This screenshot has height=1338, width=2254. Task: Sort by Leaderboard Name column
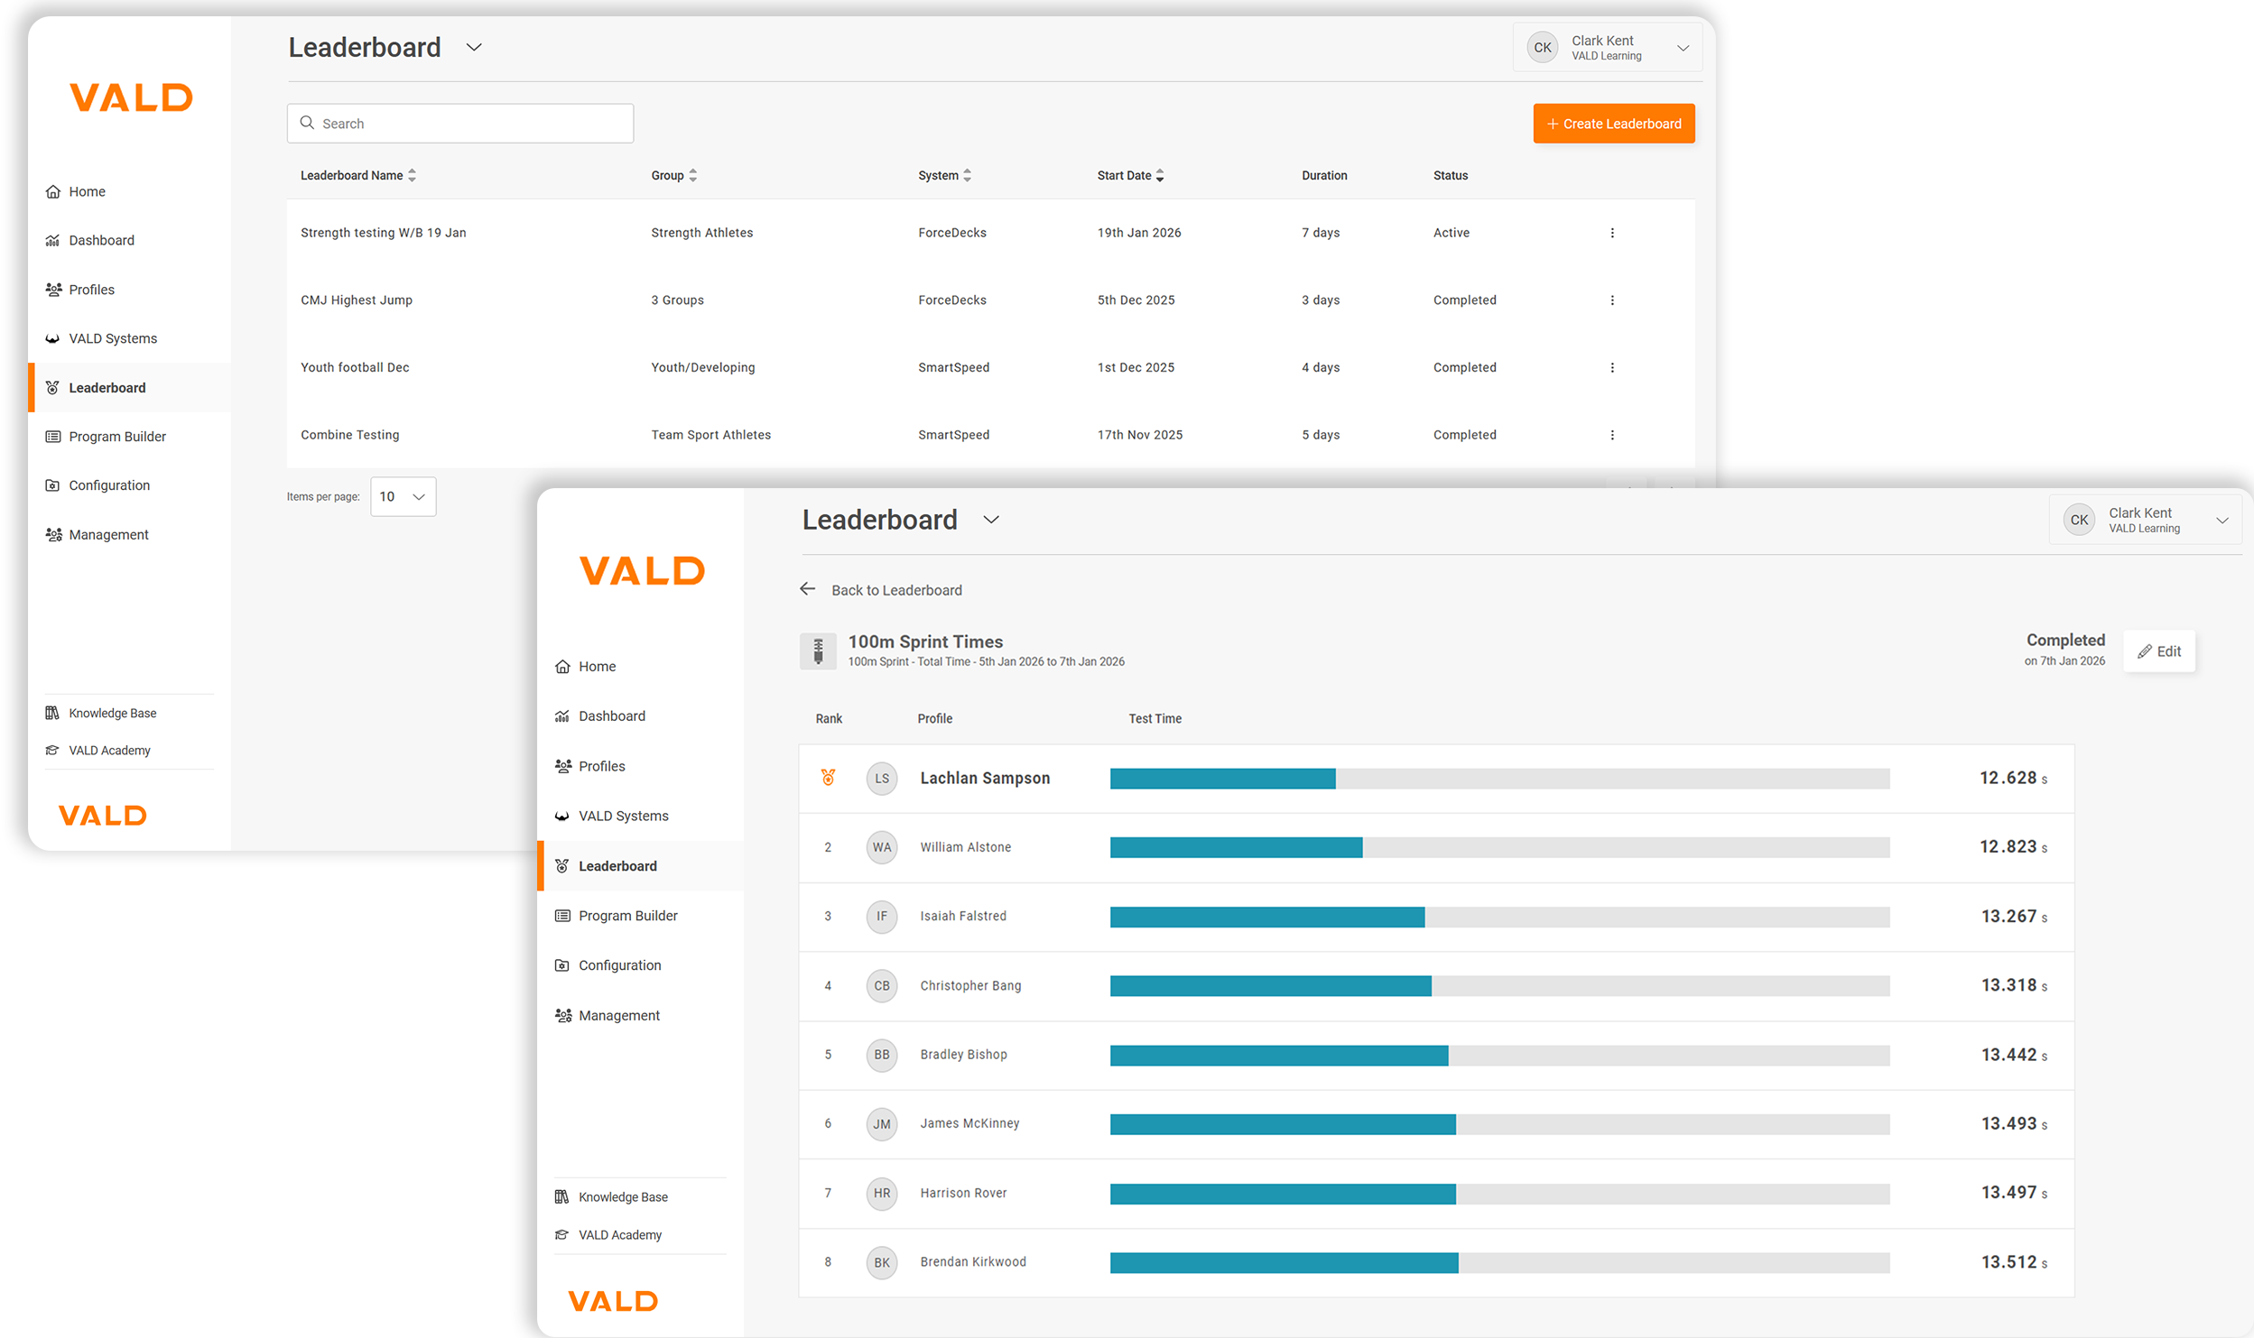pos(358,175)
